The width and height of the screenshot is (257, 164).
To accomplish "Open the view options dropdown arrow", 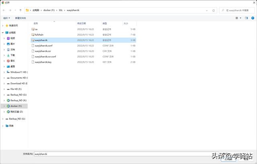I will (241, 18).
